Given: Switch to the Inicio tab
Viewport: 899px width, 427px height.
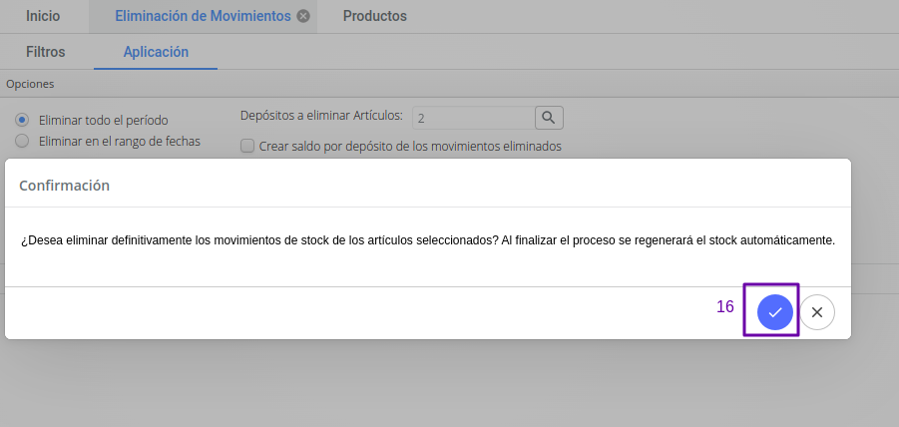Looking at the screenshot, I should click(x=43, y=16).
